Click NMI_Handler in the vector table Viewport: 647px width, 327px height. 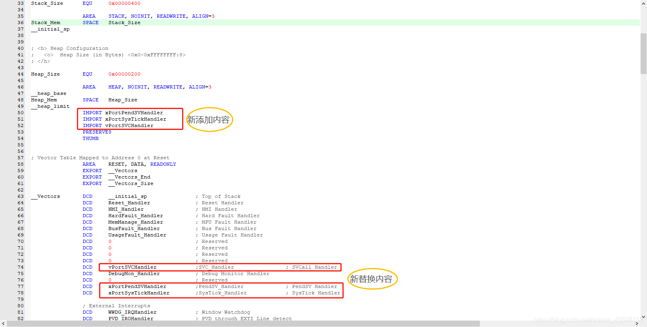[126, 209]
